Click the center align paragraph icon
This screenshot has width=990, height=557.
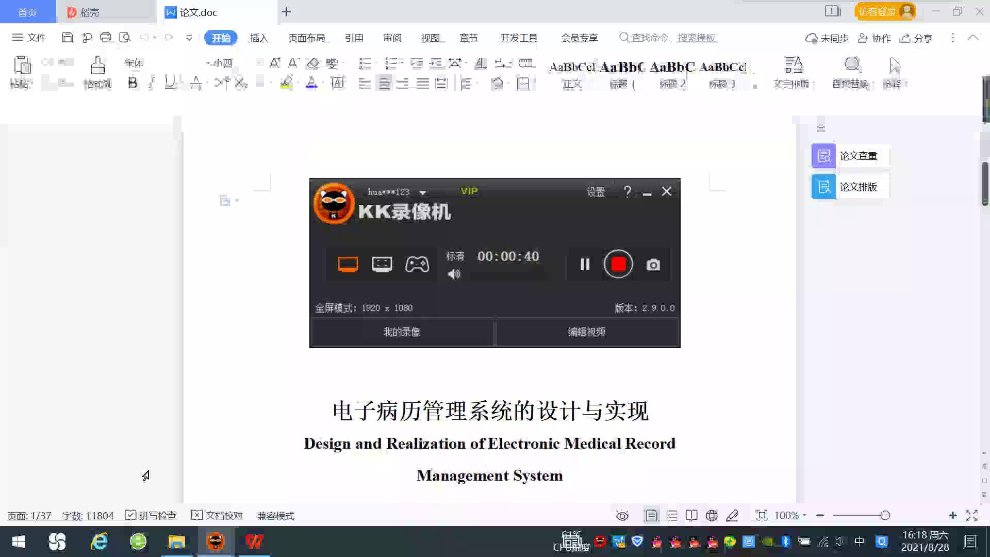[x=384, y=83]
